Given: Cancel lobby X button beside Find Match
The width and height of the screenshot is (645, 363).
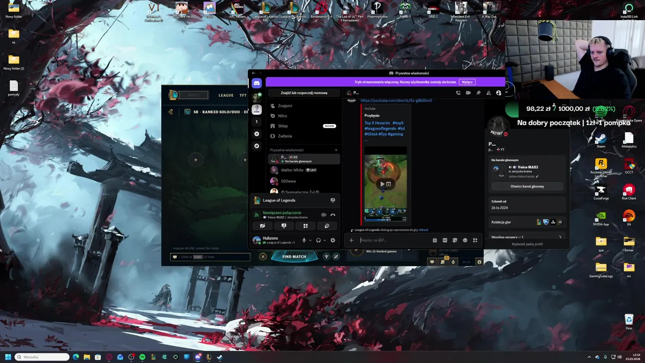Looking at the screenshot, I should (263, 257).
